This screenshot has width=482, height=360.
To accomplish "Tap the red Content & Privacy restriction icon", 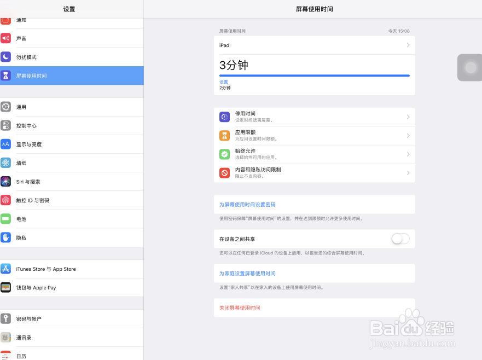I will click(224, 173).
